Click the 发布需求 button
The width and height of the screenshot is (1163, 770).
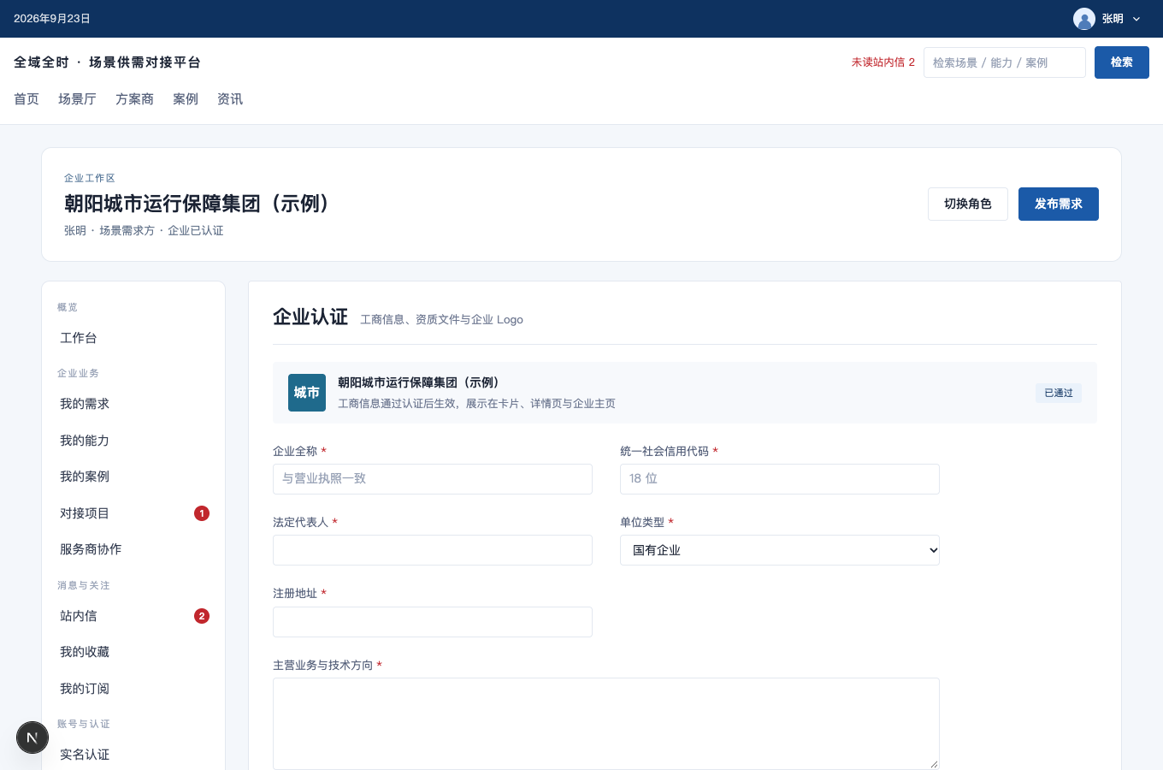[1059, 204]
